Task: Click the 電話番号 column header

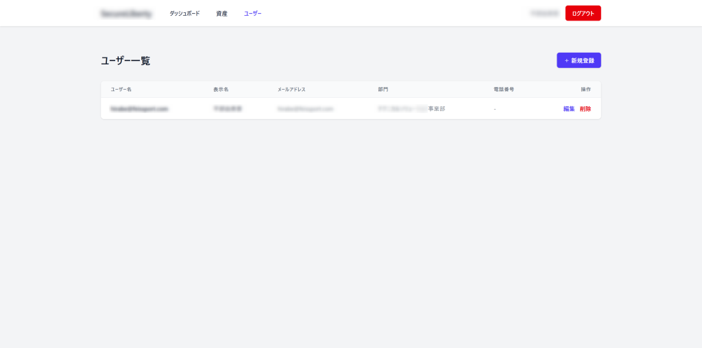Action: tap(504, 90)
